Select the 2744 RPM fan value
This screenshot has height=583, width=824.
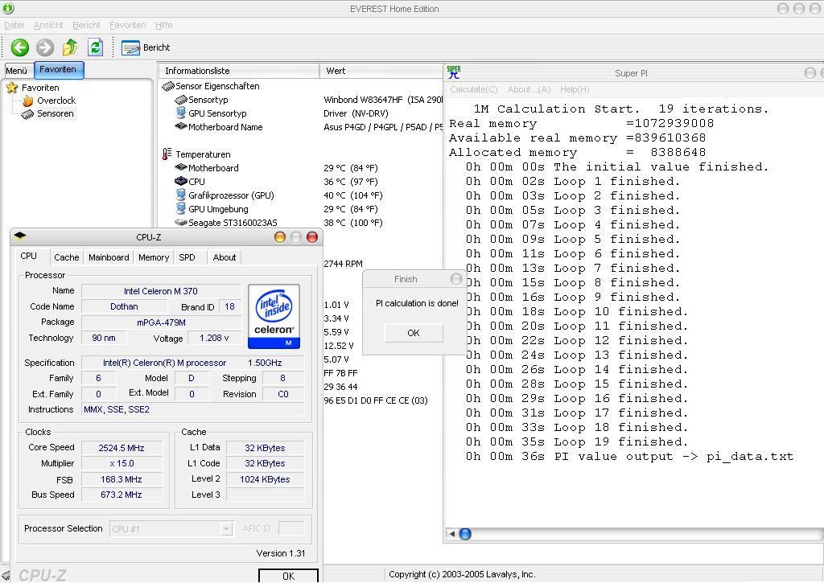point(343,263)
